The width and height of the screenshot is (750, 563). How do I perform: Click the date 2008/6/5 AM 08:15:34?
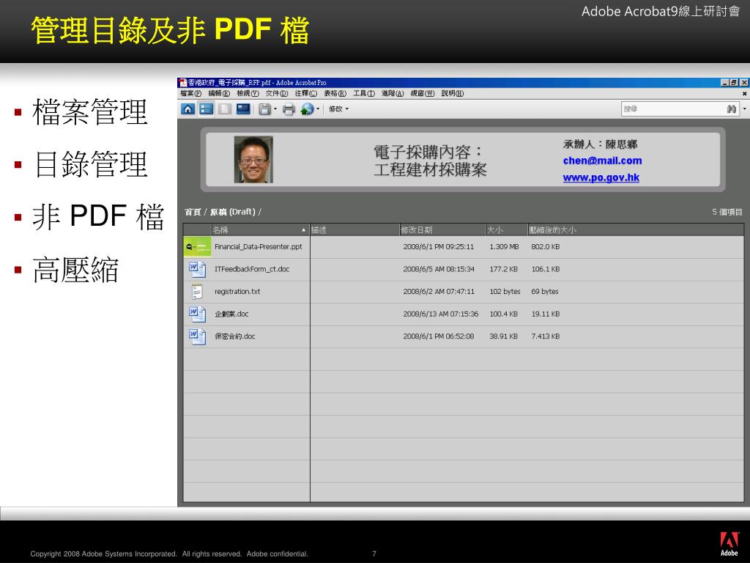(x=439, y=269)
